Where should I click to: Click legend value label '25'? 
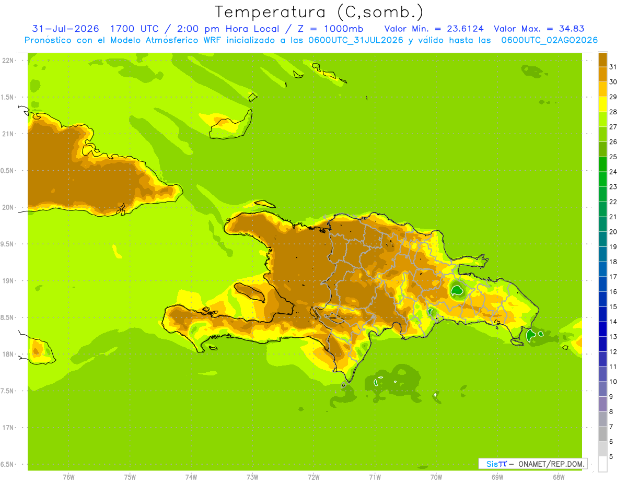(x=613, y=157)
